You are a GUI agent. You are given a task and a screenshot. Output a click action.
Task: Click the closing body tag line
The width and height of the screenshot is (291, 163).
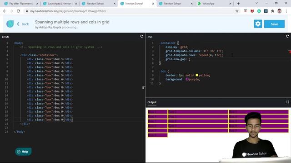[19, 132]
